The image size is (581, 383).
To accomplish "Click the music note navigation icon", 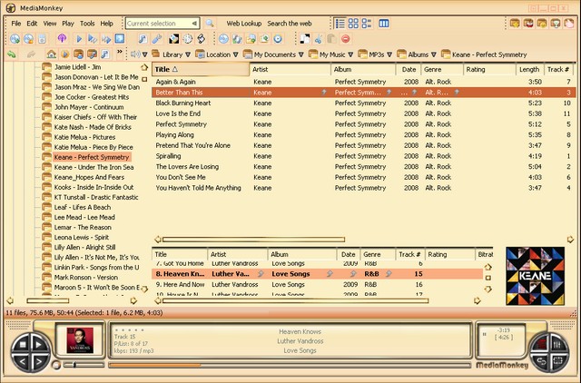I will coord(105,54).
